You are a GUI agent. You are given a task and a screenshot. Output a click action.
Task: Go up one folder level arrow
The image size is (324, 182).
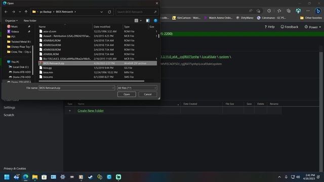coord(26,12)
